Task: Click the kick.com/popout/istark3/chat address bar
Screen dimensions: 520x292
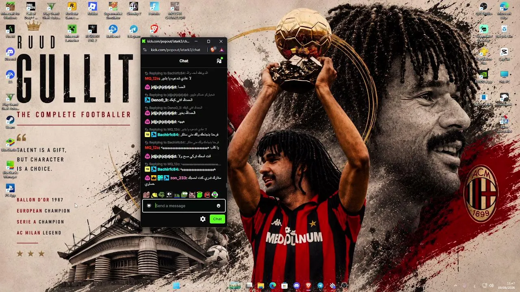Action: pos(175,49)
